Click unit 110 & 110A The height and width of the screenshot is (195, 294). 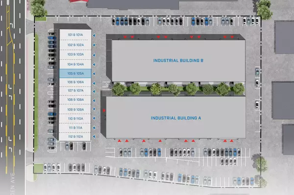[75, 119]
